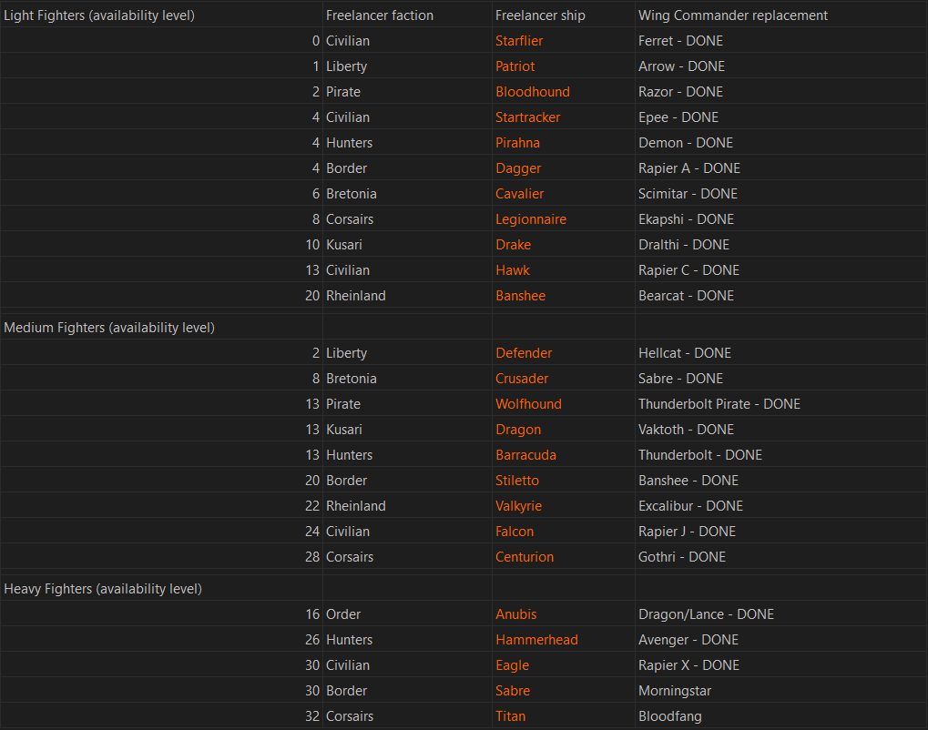Image resolution: width=928 pixels, height=730 pixels.
Task: Select the Heavy Fighters section header cell
Action: tap(103, 589)
